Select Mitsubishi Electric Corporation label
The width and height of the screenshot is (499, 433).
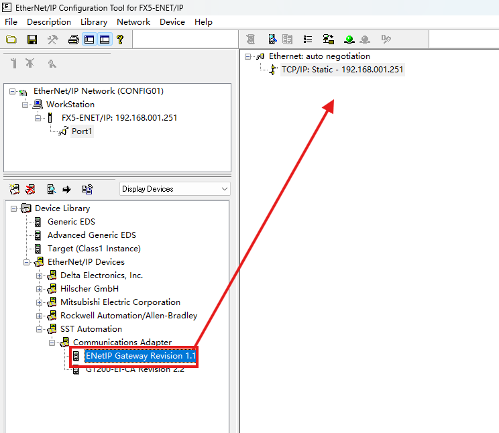click(x=120, y=302)
